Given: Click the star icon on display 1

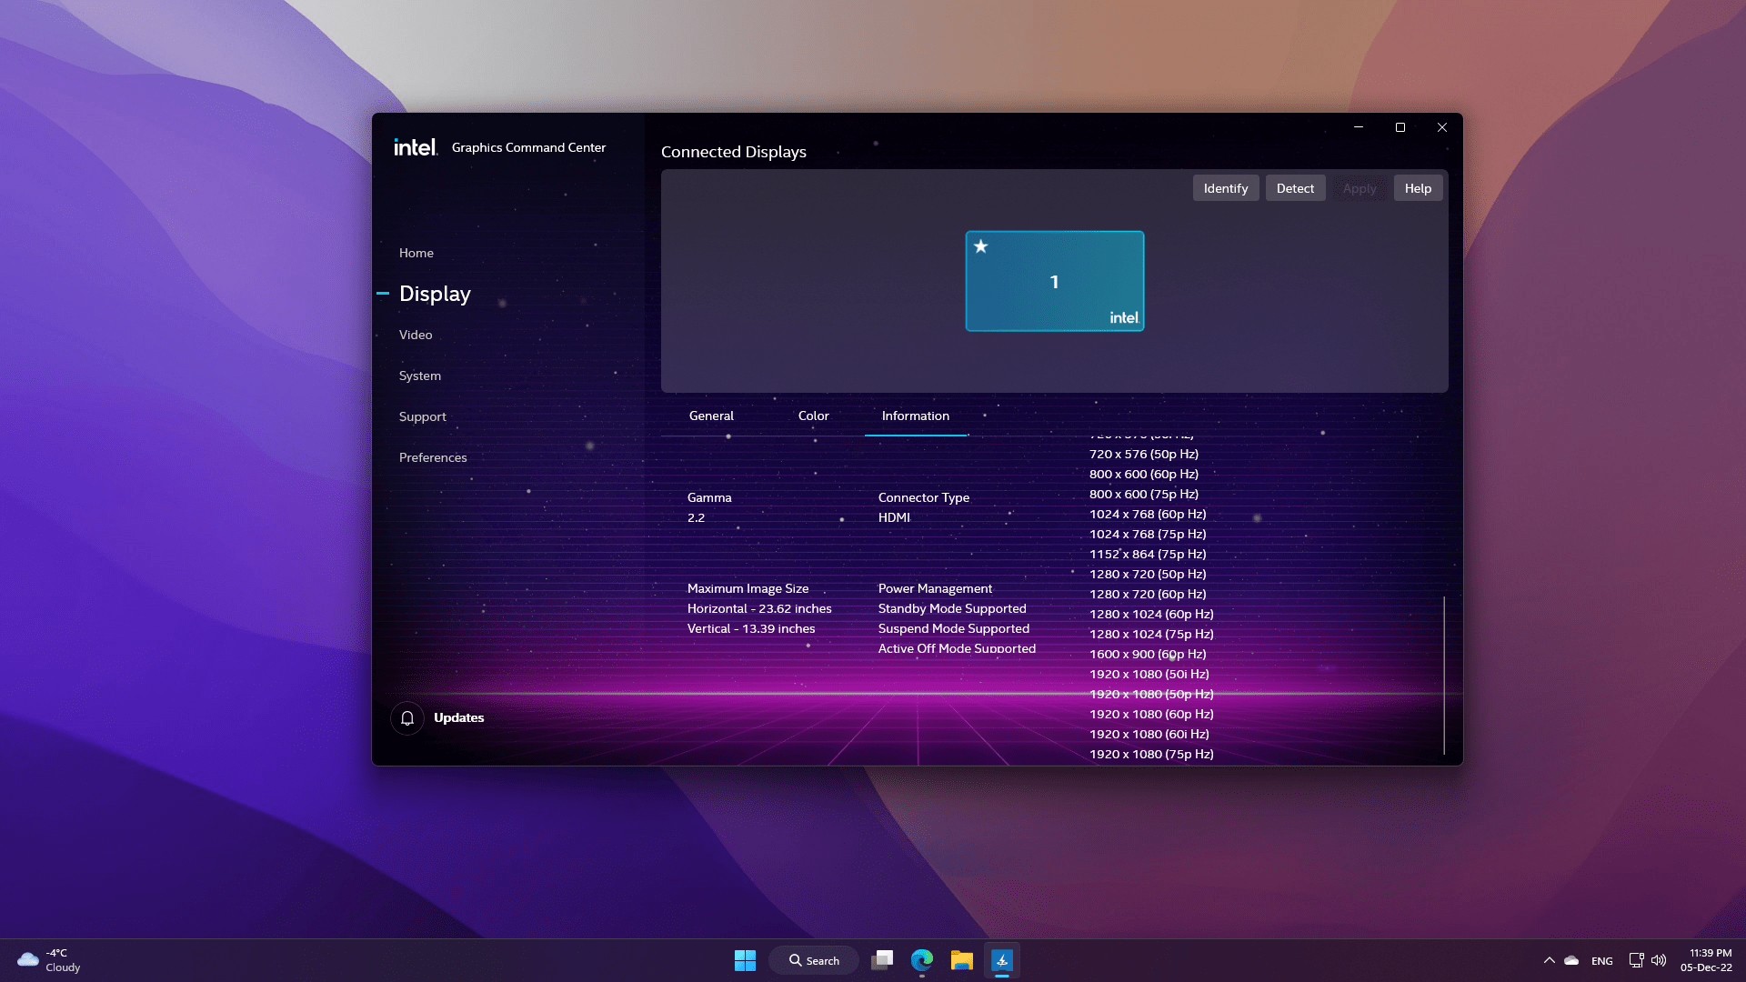Looking at the screenshot, I should pos(980,245).
